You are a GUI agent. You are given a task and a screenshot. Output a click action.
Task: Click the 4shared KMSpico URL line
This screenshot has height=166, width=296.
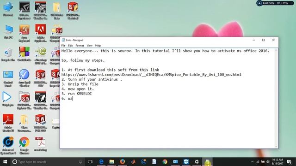tap(151, 75)
